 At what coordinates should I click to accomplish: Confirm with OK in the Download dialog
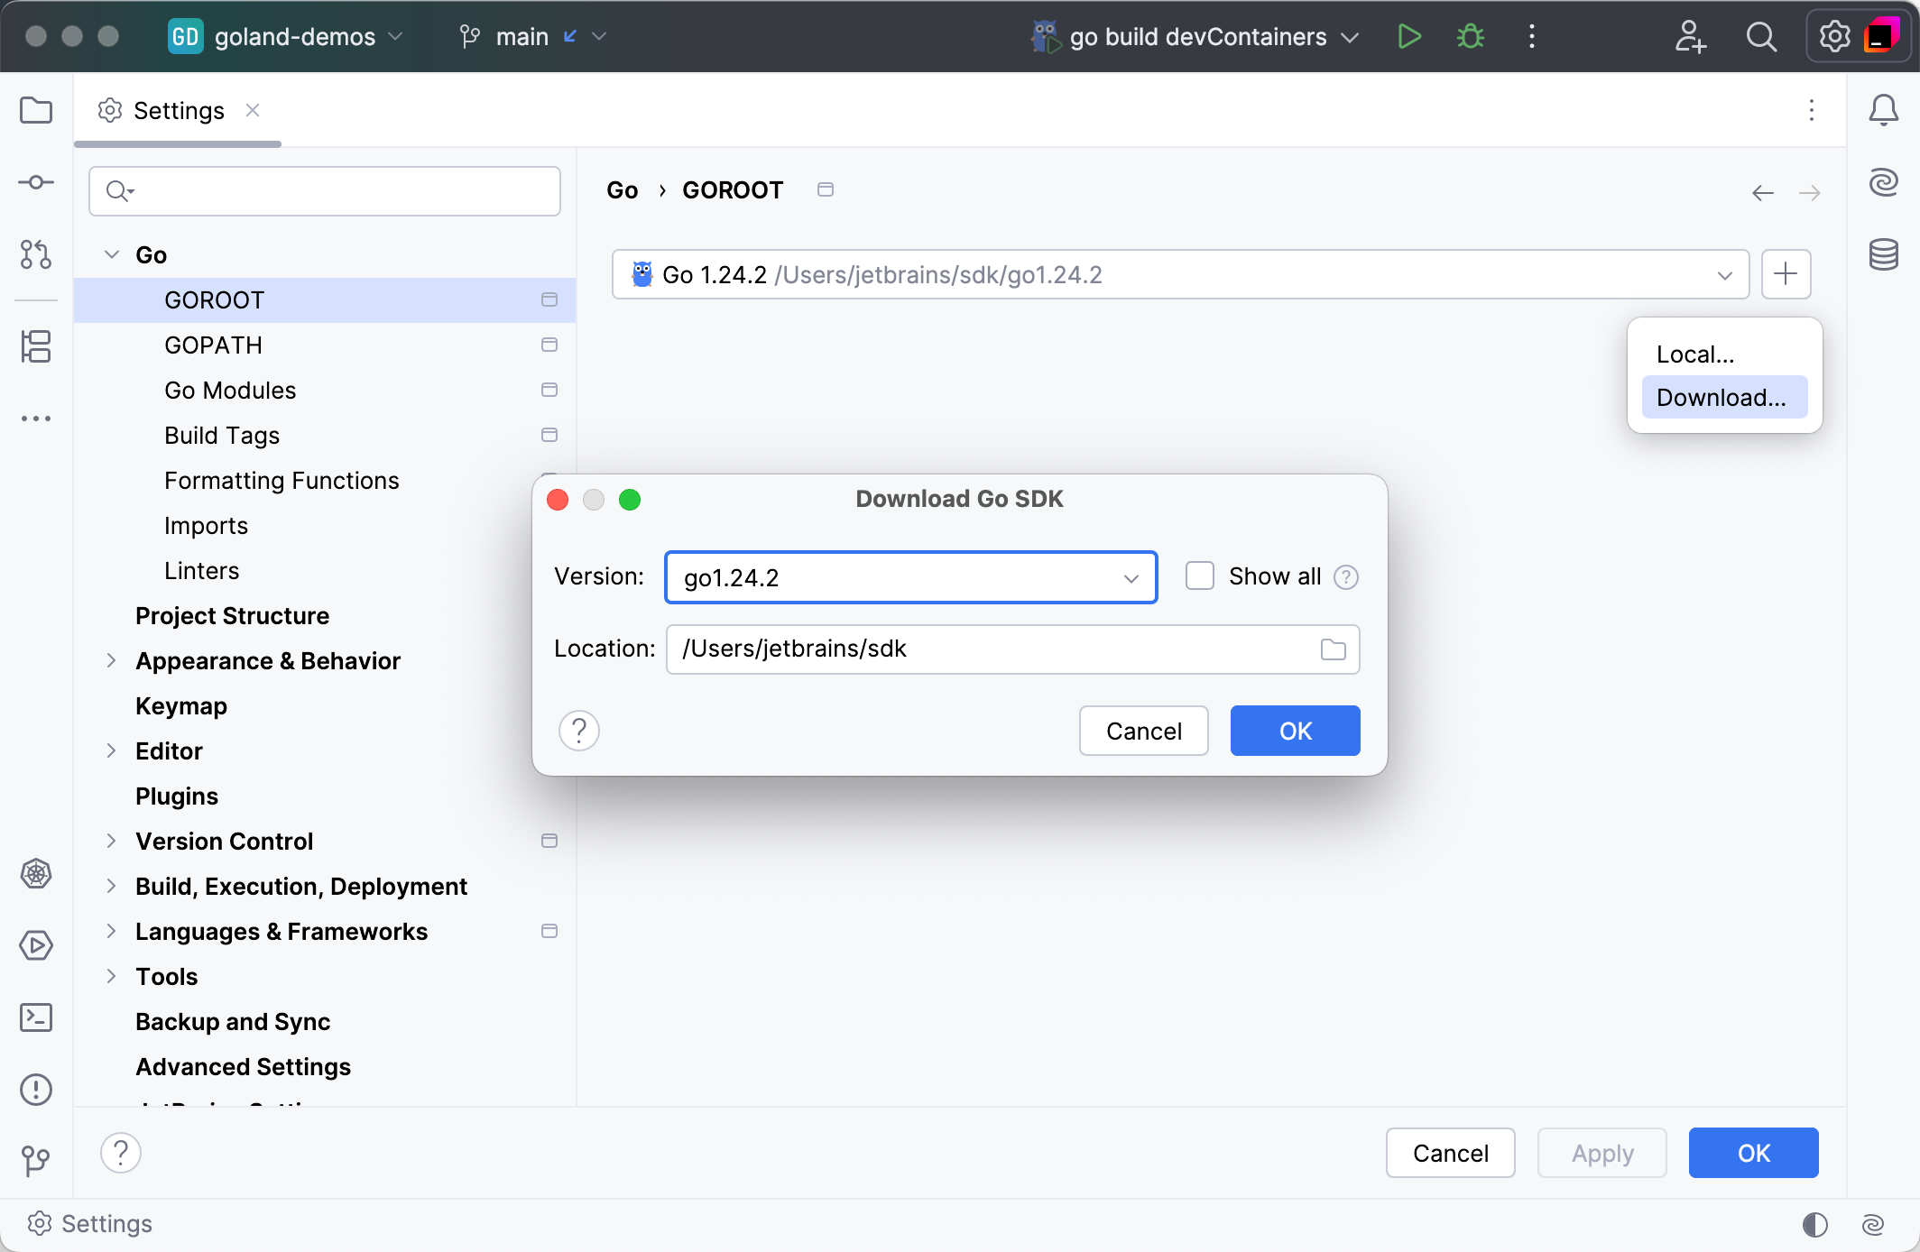[x=1294, y=731]
